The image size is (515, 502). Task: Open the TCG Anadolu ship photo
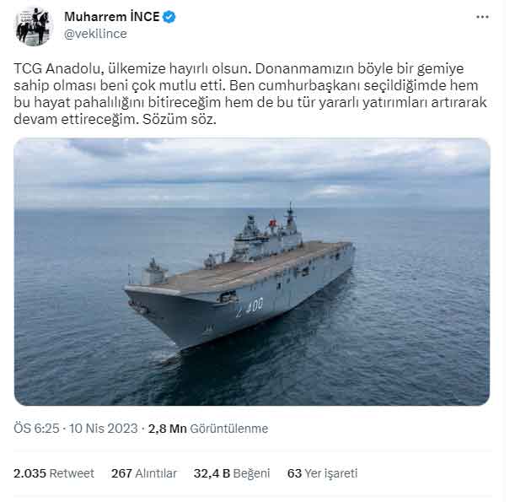coord(252,272)
